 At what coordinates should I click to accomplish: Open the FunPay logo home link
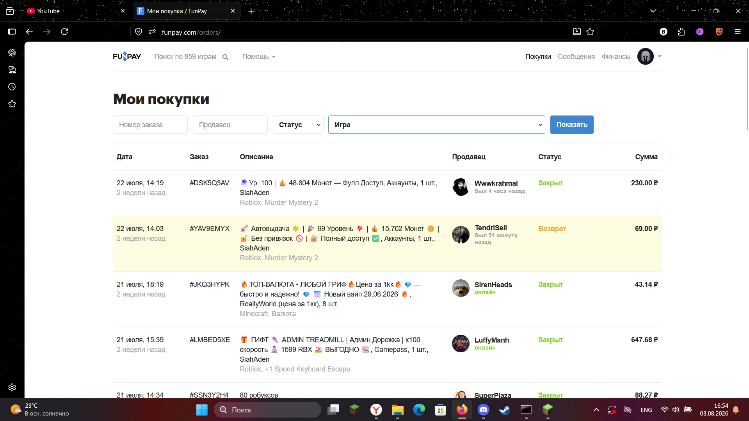127,57
